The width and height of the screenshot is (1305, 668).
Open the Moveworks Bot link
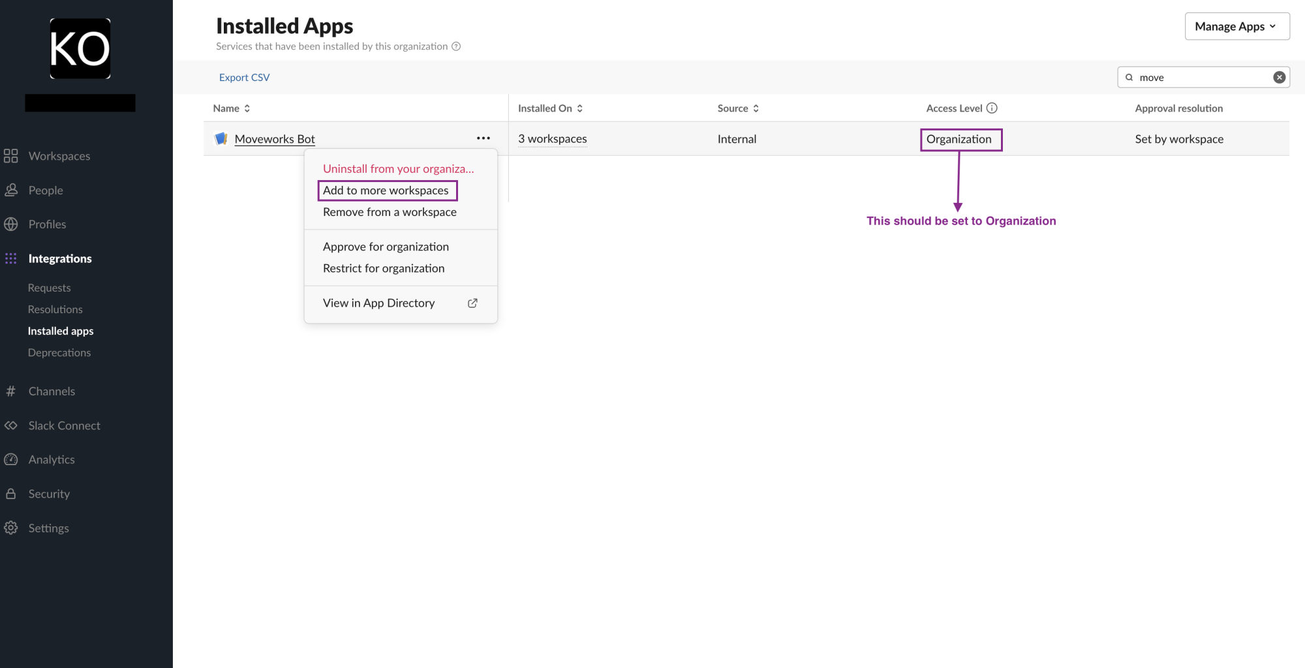pyautogui.click(x=275, y=138)
